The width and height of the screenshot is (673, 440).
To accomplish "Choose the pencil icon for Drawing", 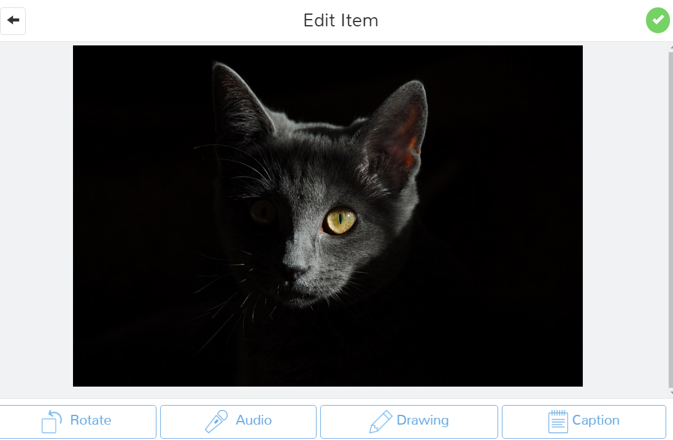I will click(381, 421).
